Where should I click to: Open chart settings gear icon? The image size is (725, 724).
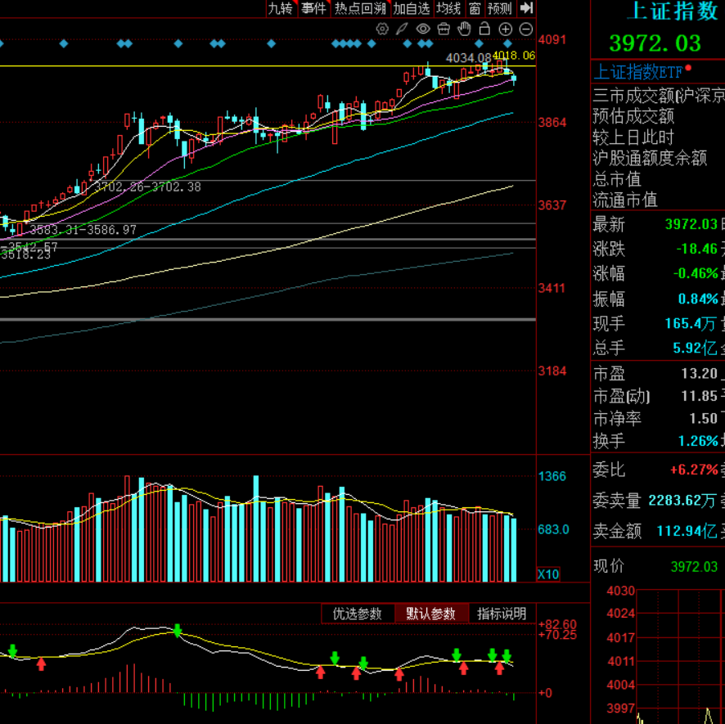pyautogui.click(x=382, y=29)
